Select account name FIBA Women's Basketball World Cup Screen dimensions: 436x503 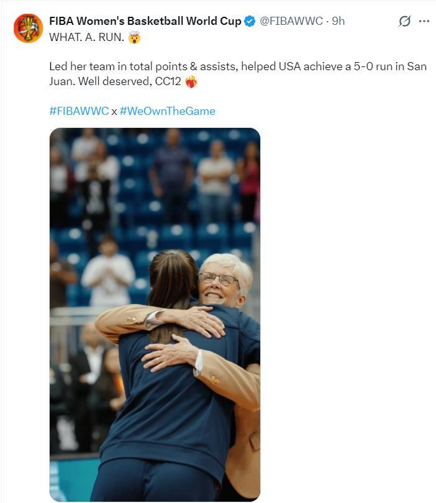coord(145,21)
